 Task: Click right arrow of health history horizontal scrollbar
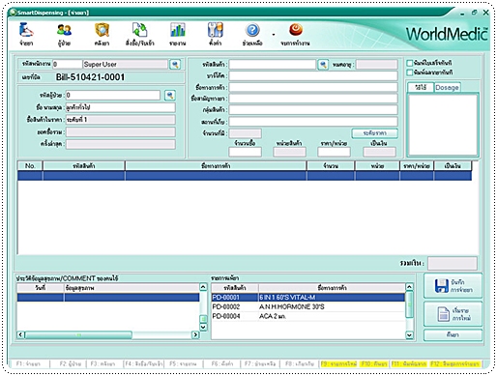coord(195,334)
